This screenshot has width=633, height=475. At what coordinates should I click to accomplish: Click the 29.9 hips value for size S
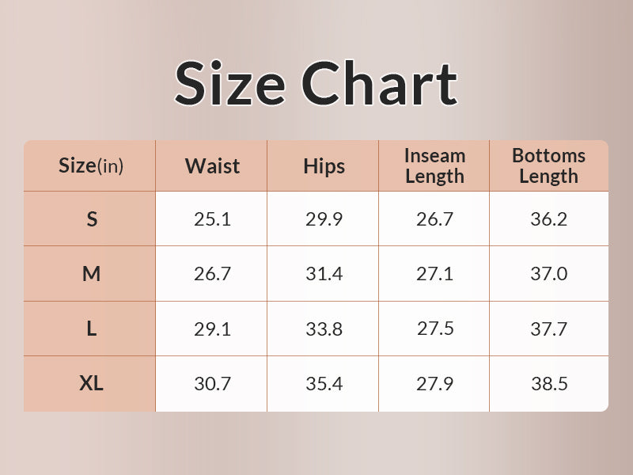(x=324, y=219)
